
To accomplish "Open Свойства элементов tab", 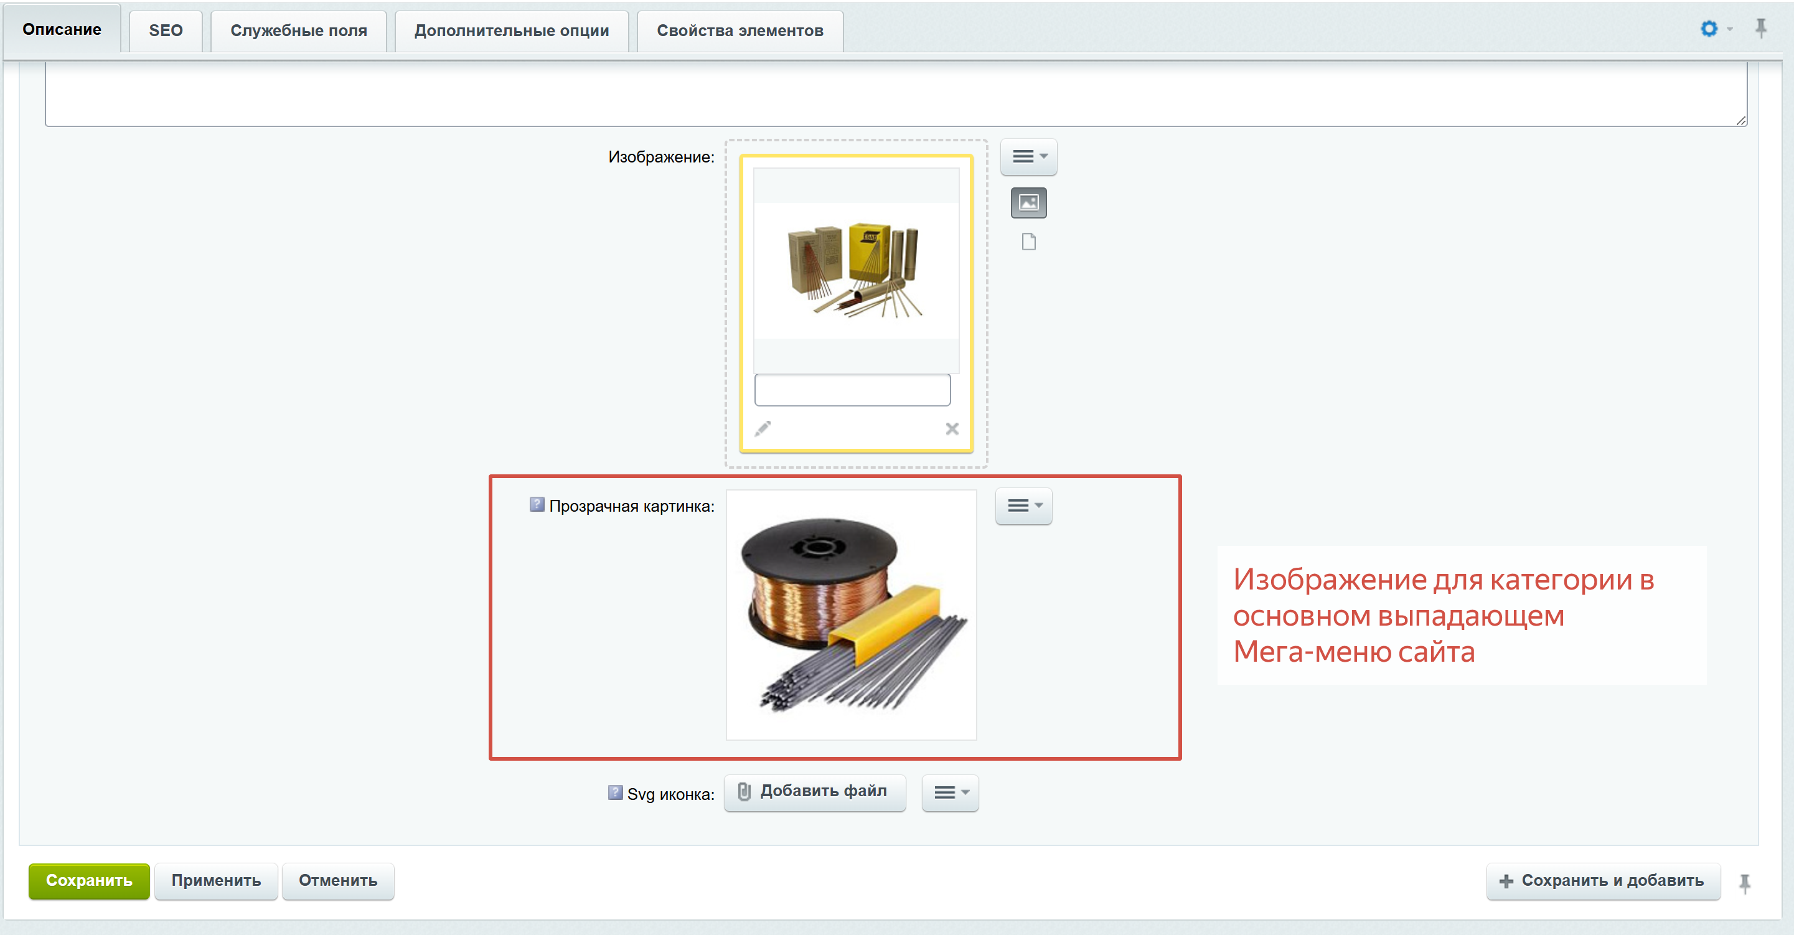I will (740, 31).
